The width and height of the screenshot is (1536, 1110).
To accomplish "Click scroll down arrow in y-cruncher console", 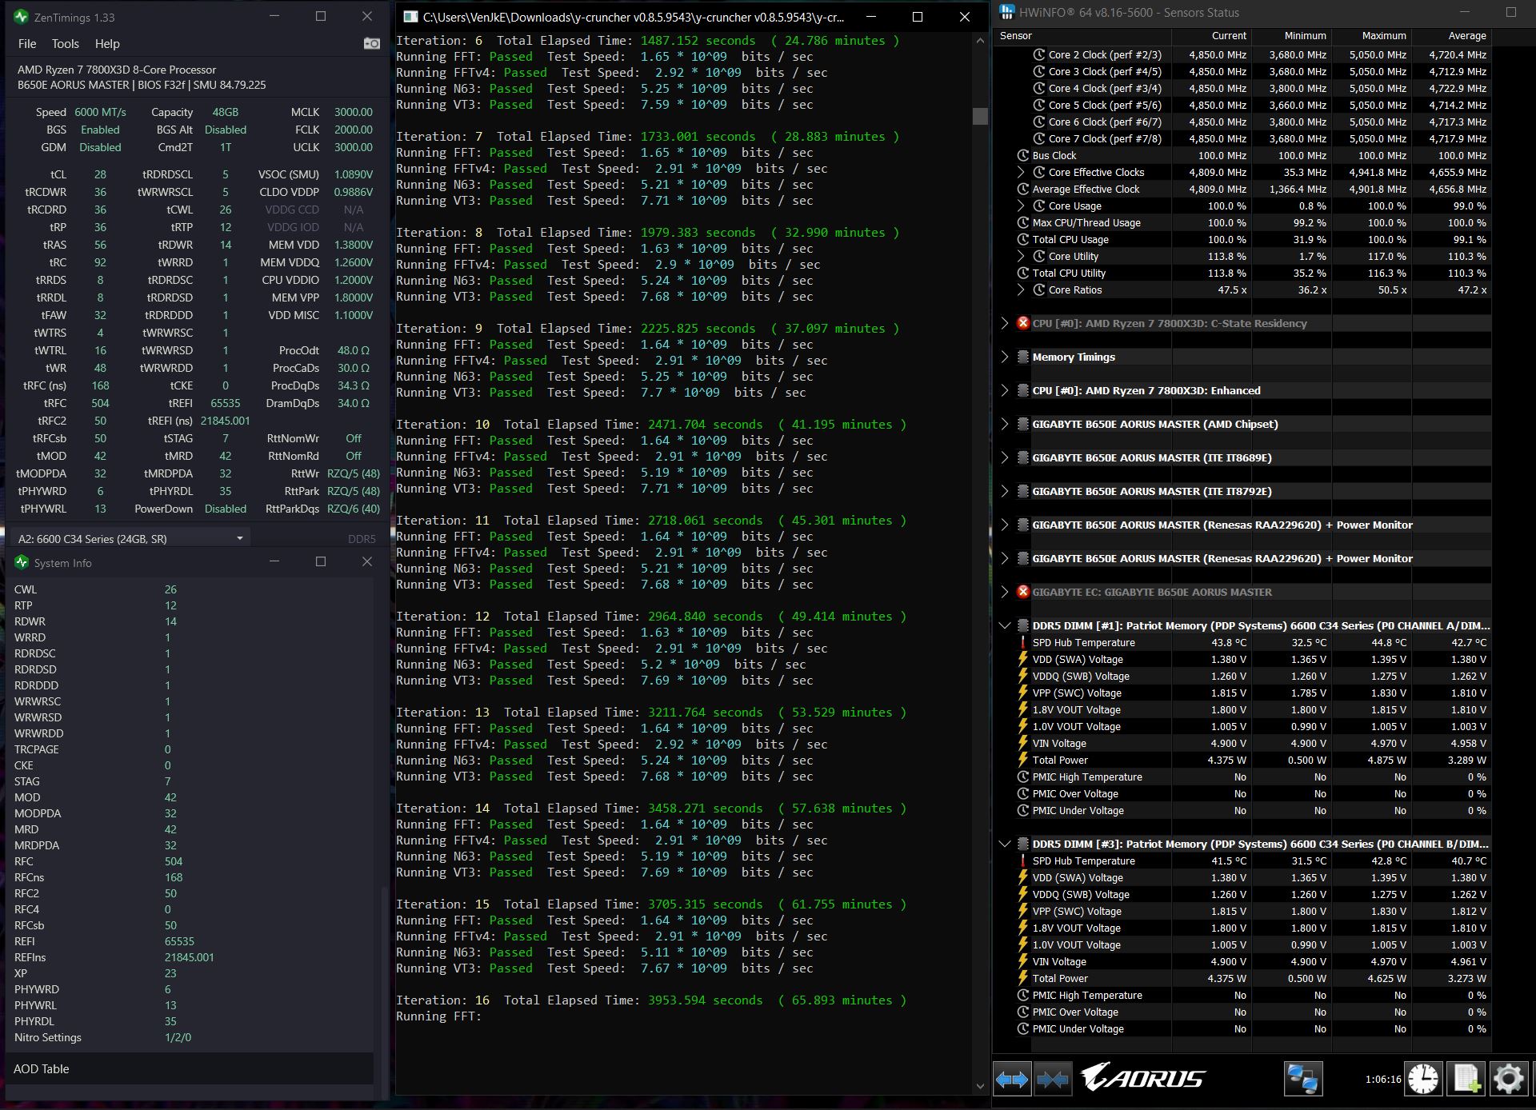I will pos(980,1085).
